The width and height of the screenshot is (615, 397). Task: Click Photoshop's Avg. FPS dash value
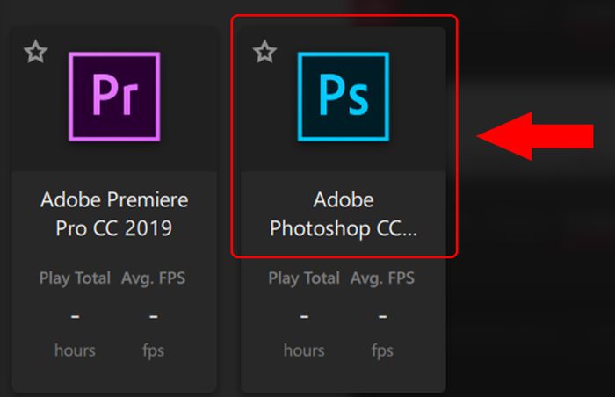(x=382, y=314)
